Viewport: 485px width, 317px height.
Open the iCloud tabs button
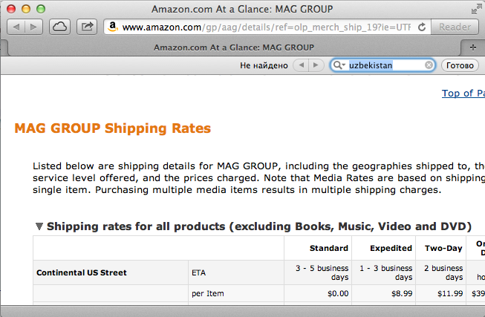[x=59, y=27]
